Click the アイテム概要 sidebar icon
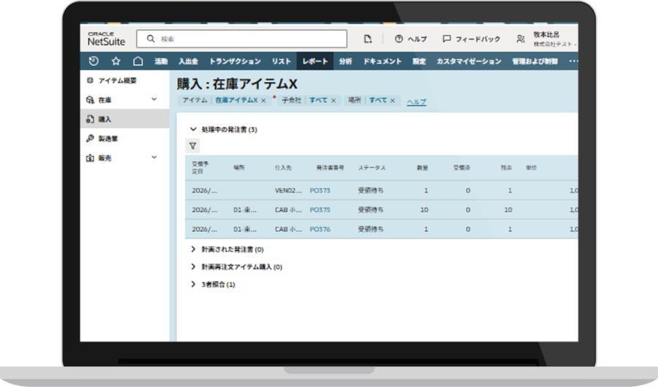The image size is (658, 387). [90, 80]
